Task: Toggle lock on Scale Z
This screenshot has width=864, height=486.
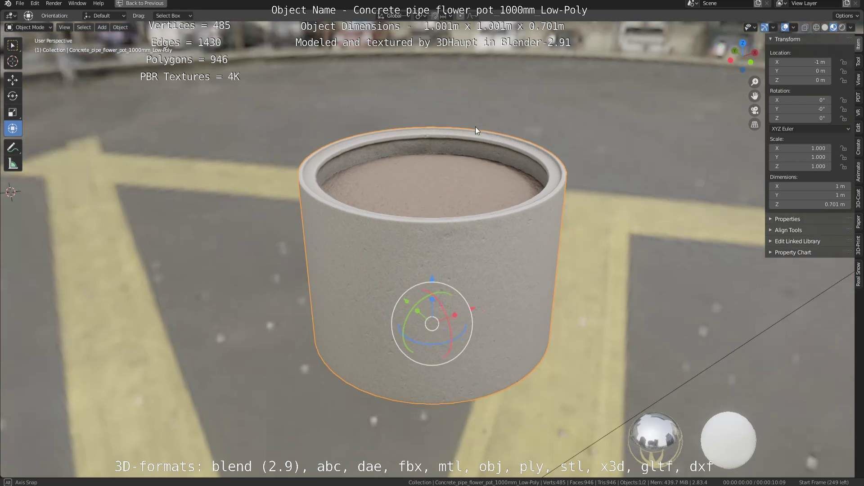Action: tap(843, 166)
